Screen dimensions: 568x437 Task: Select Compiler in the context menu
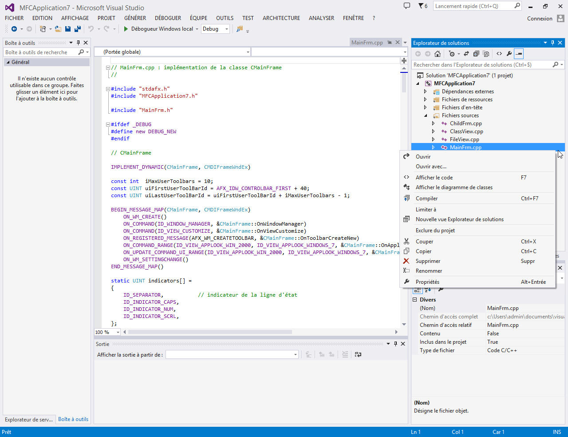[x=477, y=199]
